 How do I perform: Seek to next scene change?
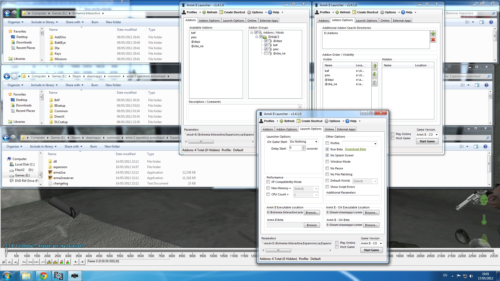point(68,262)
